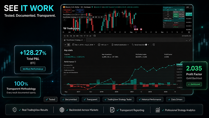Click the green market status dot after Coinbase
The image size is (209, 118).
(x=92, y=7)
